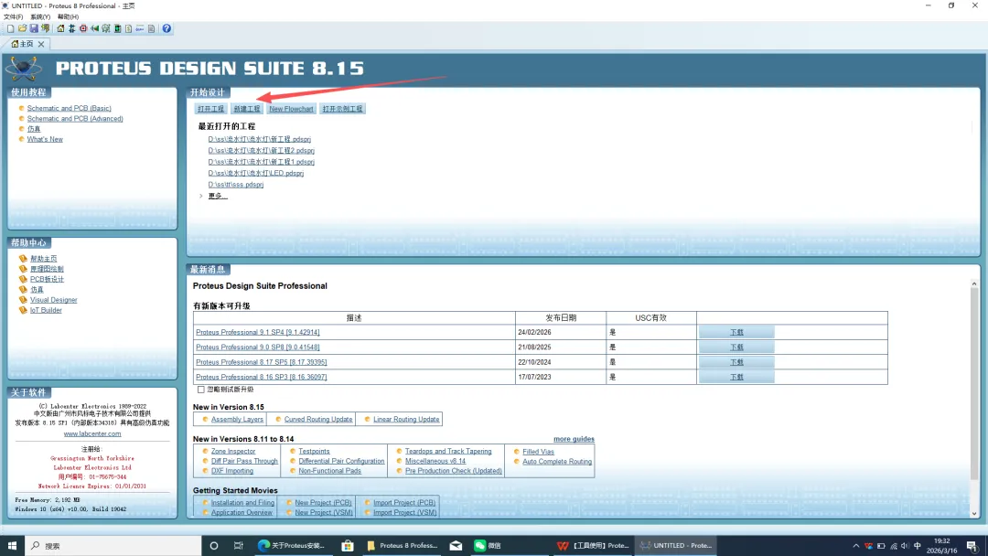Click the taskbar volume speaker icon
This screenshot has width=988, height=556.
(x=905, y=546)
